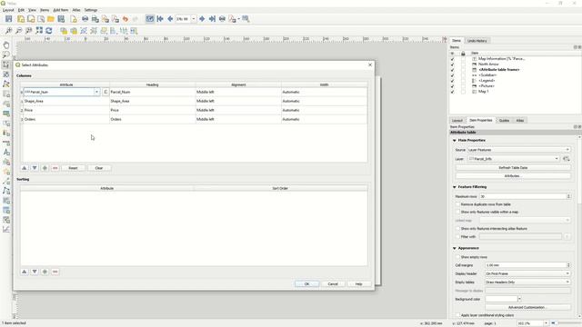The width and height of the screenshot is (582, 327).
Task: Click the Undo arrow toolbar icon
Action: [x=125, y=19]
